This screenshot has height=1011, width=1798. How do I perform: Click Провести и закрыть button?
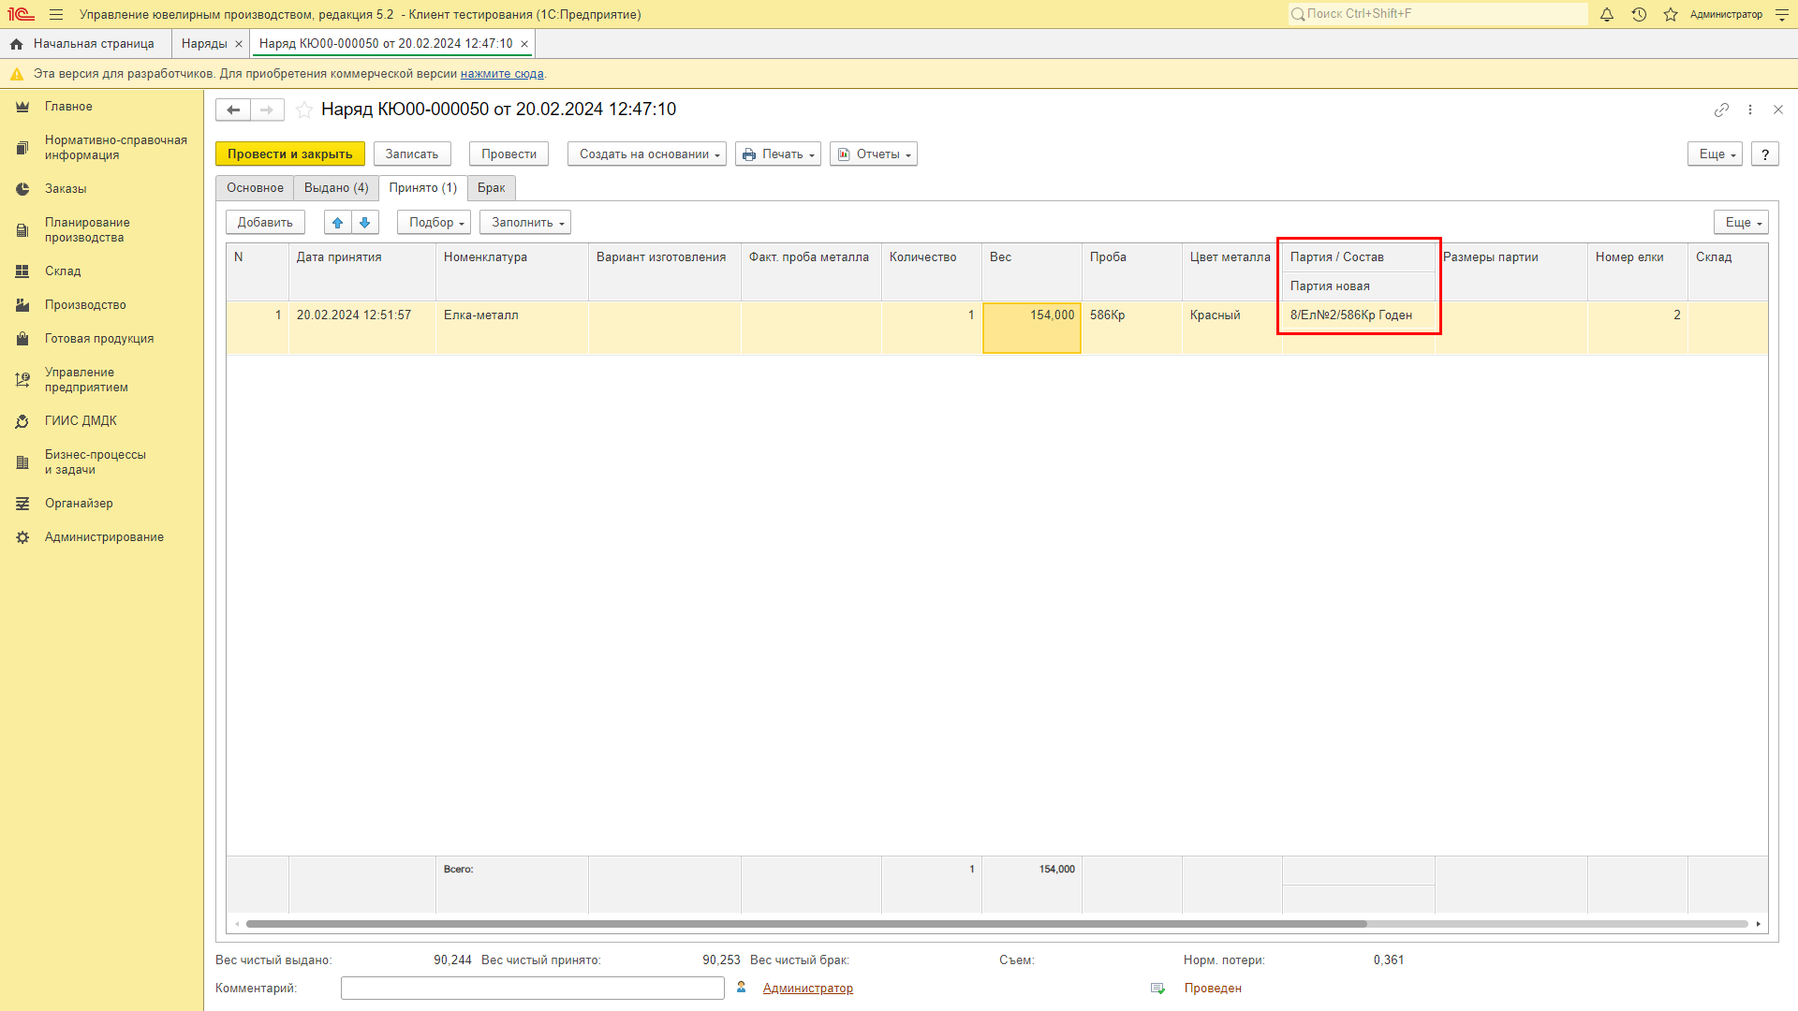pyautogui.click(x=290, y=154)
